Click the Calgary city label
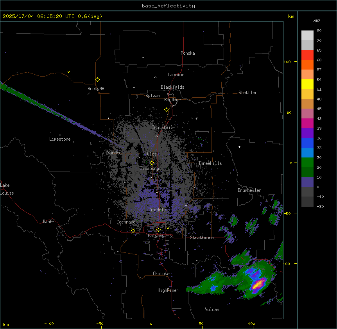 156,236
